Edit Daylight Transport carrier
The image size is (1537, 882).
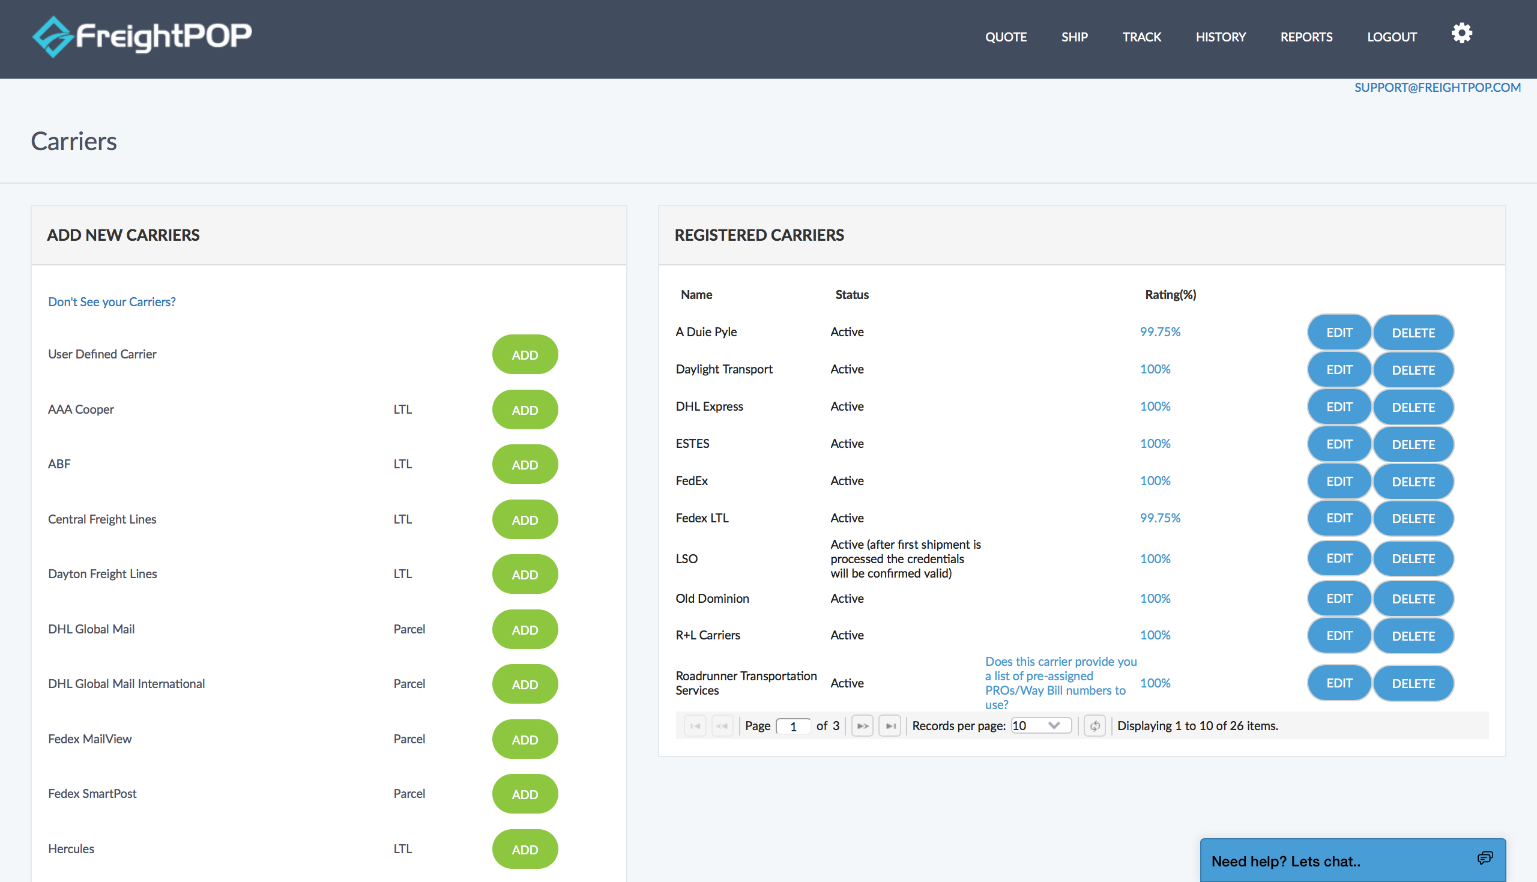tap(1339, 369)
